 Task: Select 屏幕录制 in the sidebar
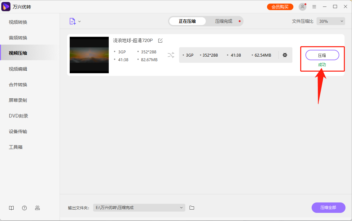pos(18,100)
